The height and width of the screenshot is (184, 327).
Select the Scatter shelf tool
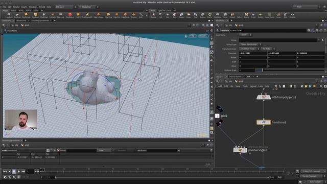260,15
